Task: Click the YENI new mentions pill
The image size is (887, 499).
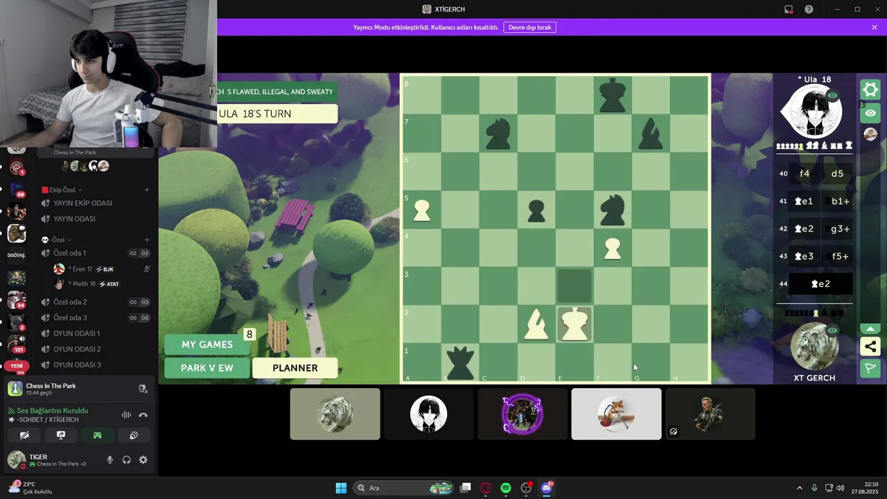Action: (x=17, y=366)
